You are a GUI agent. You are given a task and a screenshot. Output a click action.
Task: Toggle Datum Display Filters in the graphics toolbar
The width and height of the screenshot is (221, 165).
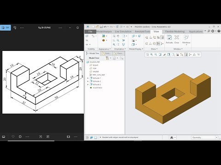tap(181, 55)
